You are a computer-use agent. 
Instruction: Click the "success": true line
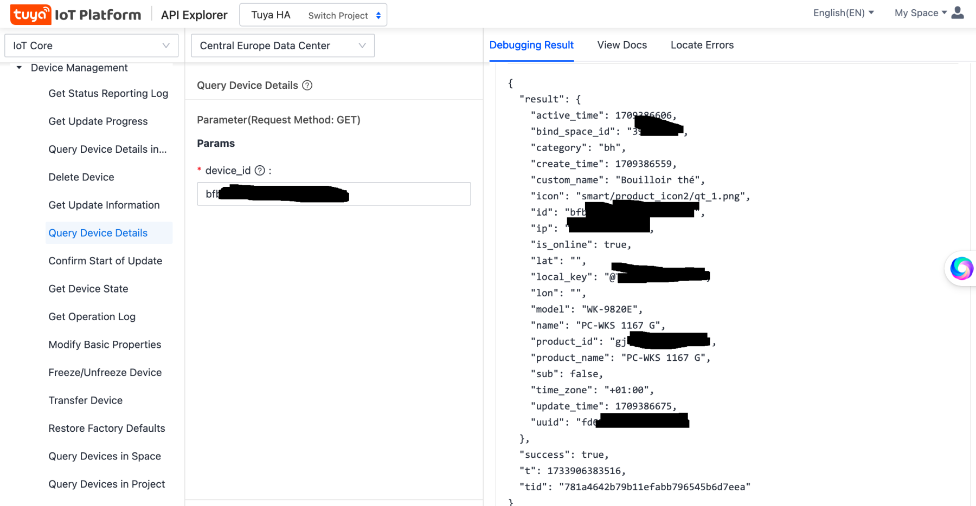tap(564, 455)
